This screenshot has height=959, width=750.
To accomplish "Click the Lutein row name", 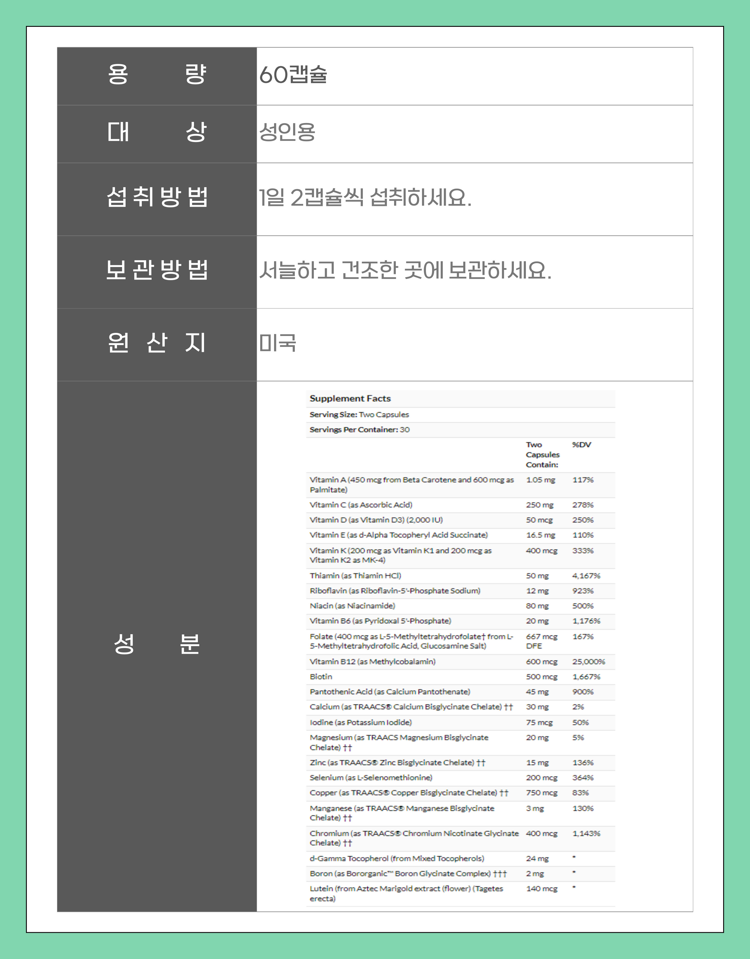I will pos(406,894).
